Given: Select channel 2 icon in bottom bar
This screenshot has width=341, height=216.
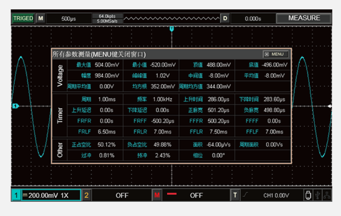Looking at the screenshot, I should click(x=86, y=195).
